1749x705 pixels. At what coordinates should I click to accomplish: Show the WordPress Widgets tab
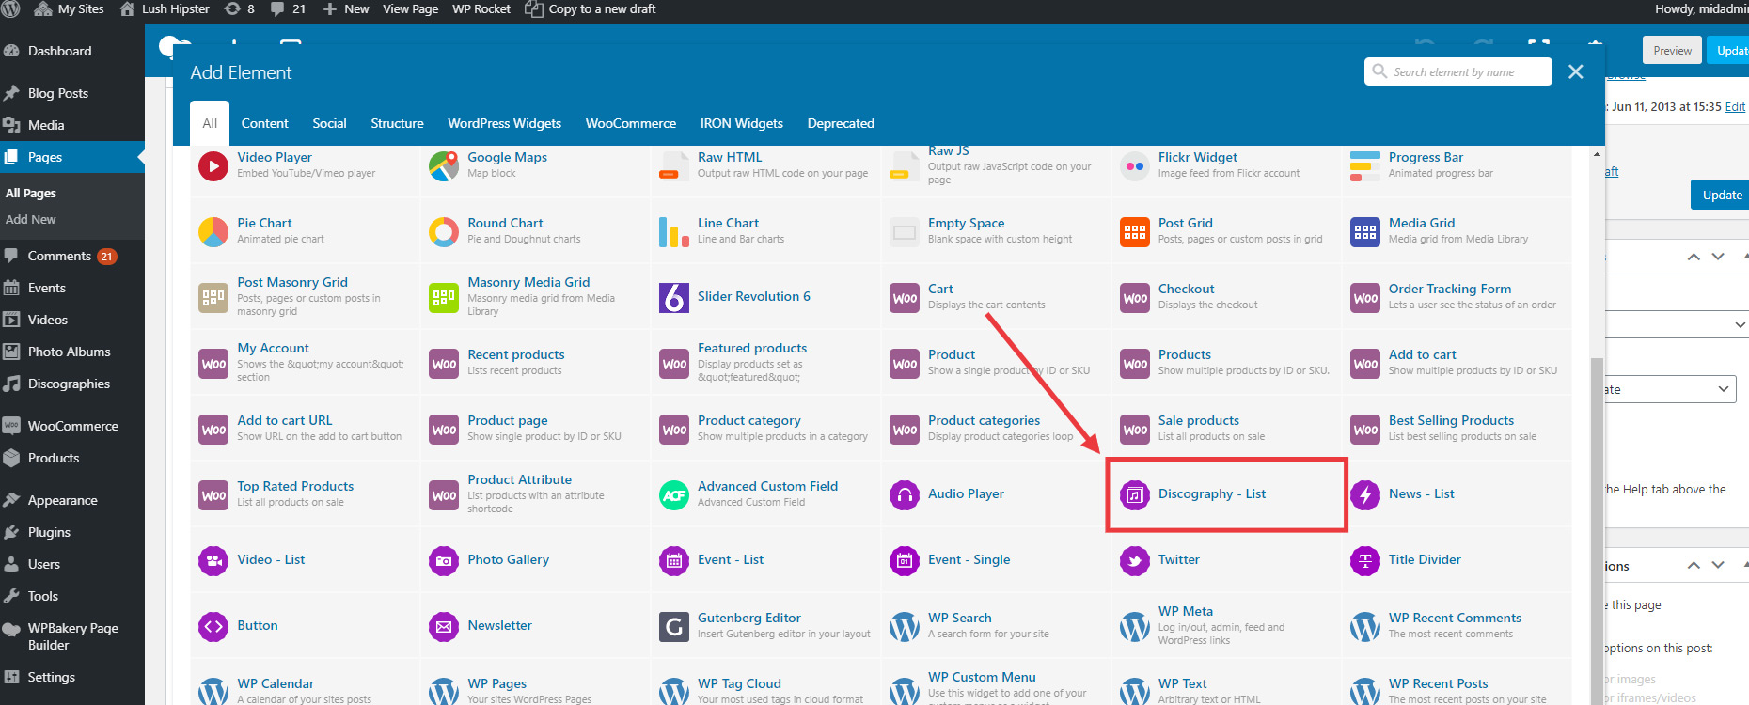pos(504,123)
